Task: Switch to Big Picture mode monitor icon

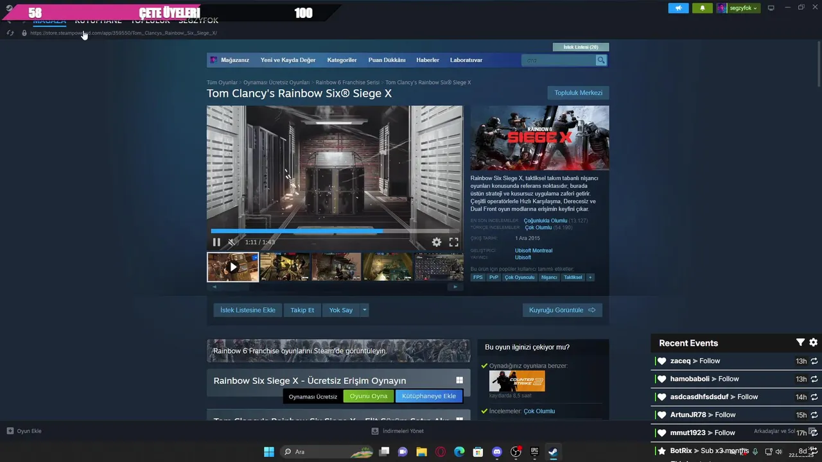Action: coord(771,8)
